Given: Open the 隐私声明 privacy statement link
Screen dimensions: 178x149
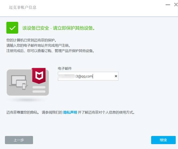Looking at the screenshot, I should (70, 112).
